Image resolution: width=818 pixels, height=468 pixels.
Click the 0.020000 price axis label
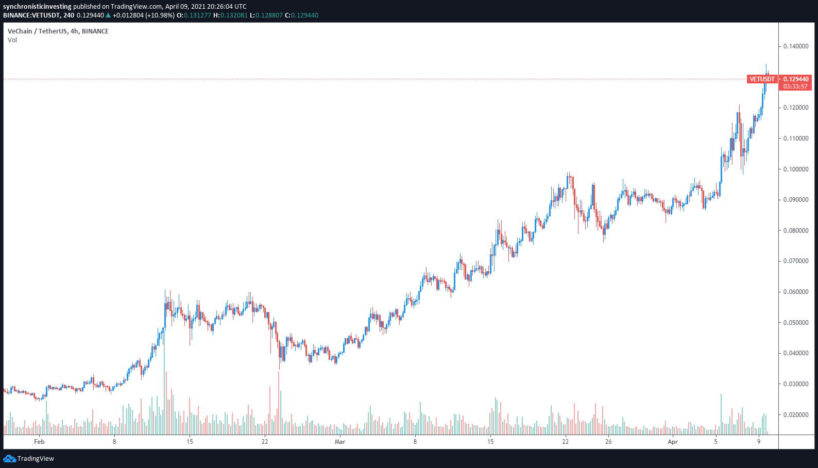(796, 415)
